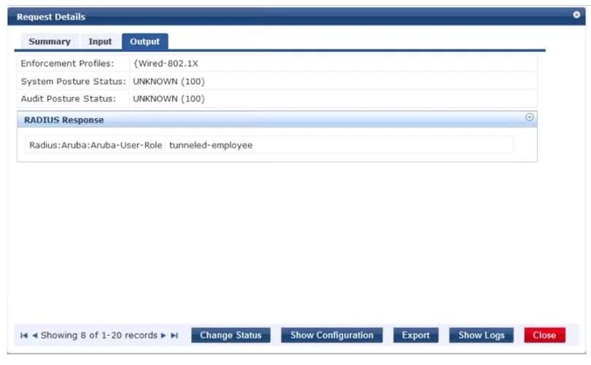Screen dimensions: 591x365
Task: Switch to the Summary tab
Action: pos(50,42)
